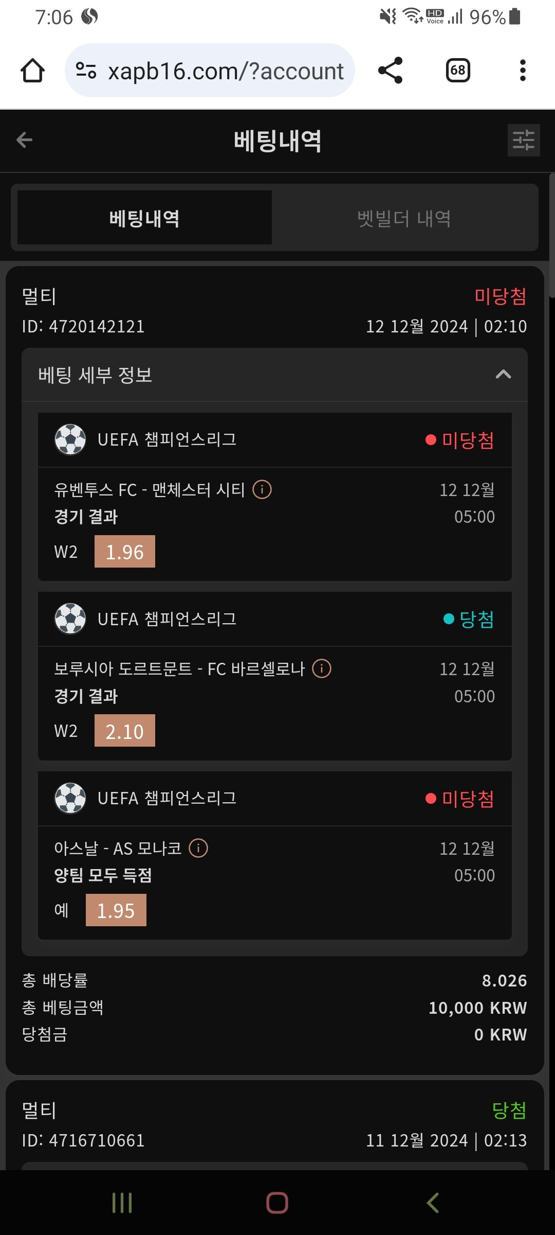Open the browser three-dot menu

point(523,70)
